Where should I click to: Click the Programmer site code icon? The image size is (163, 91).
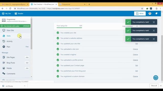(4, 20)
